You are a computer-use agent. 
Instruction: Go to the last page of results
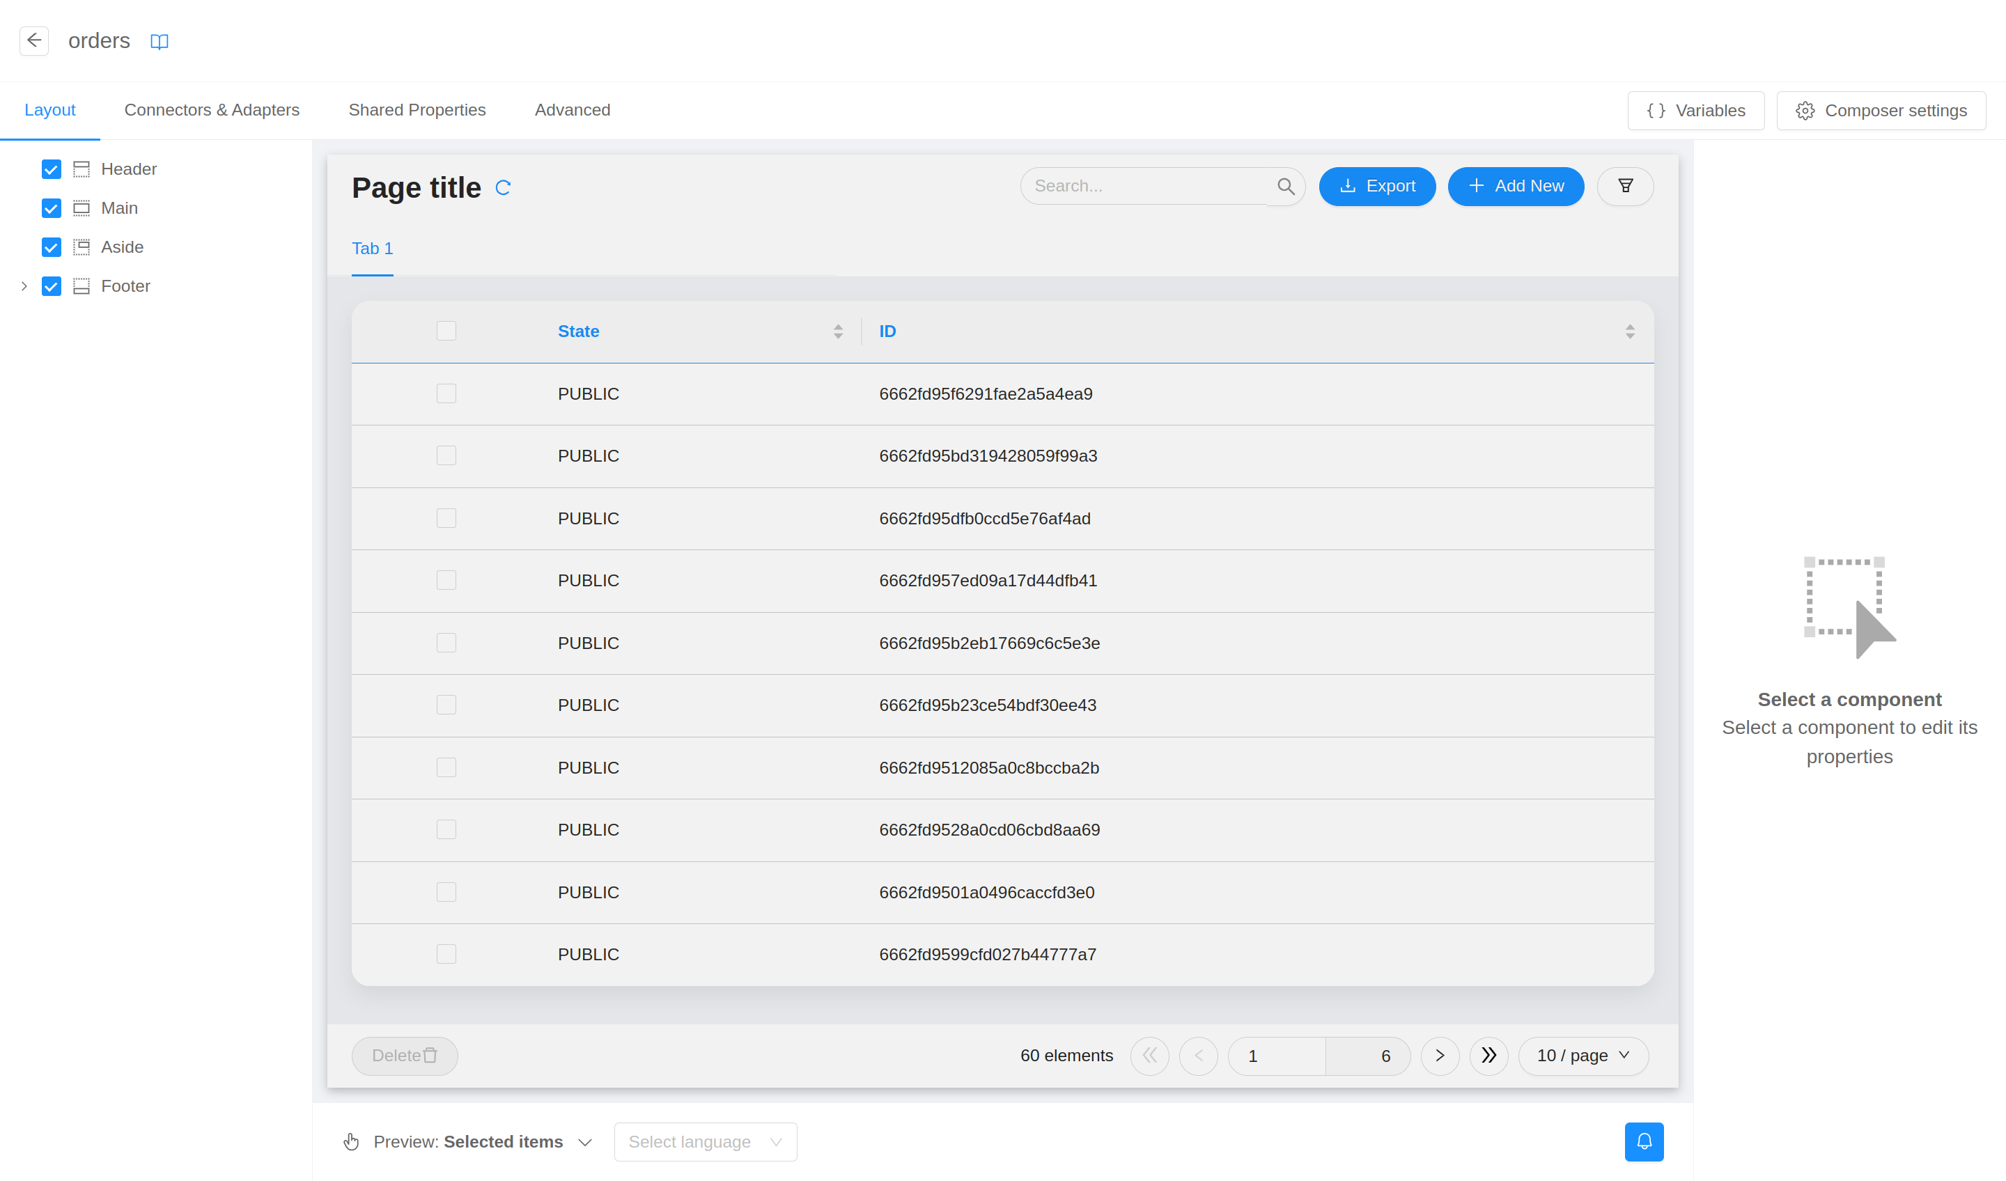(1488, 1055)
